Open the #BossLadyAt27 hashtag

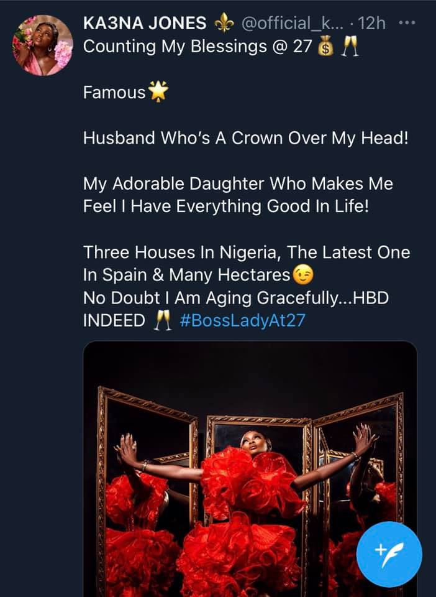coord(246,322)
